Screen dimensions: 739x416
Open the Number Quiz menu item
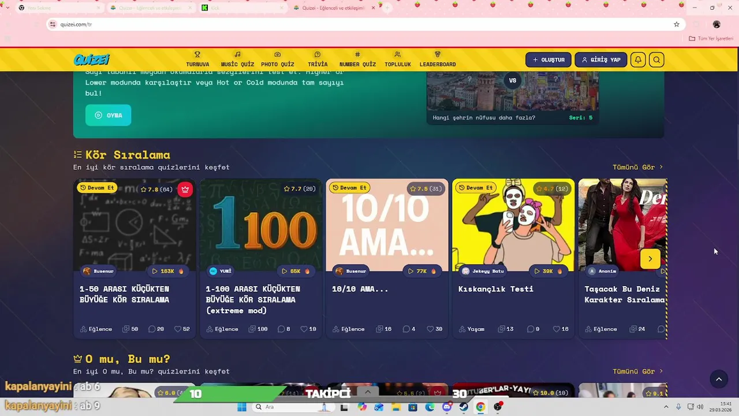(x=357, y=60)
